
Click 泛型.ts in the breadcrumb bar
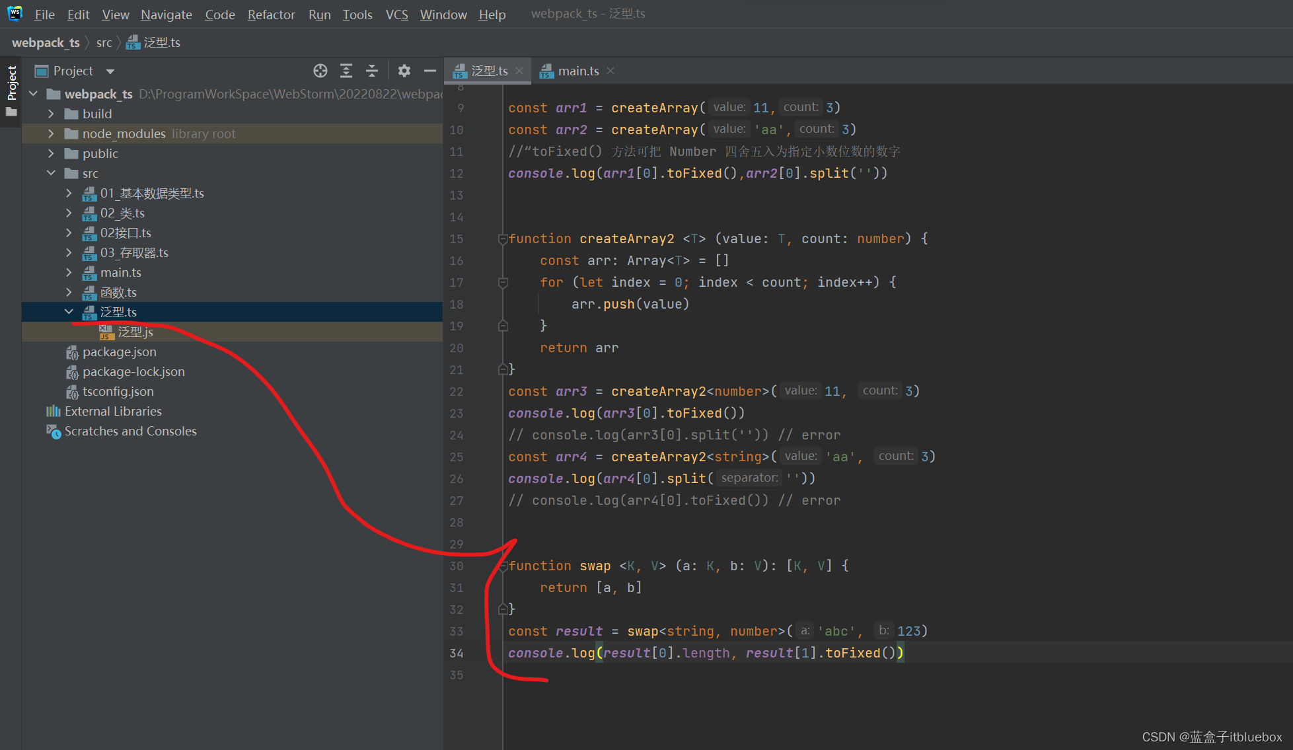click(x=153, y=42)
